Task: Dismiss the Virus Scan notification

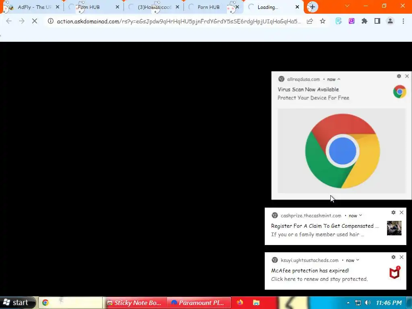Action: (407, 76)
